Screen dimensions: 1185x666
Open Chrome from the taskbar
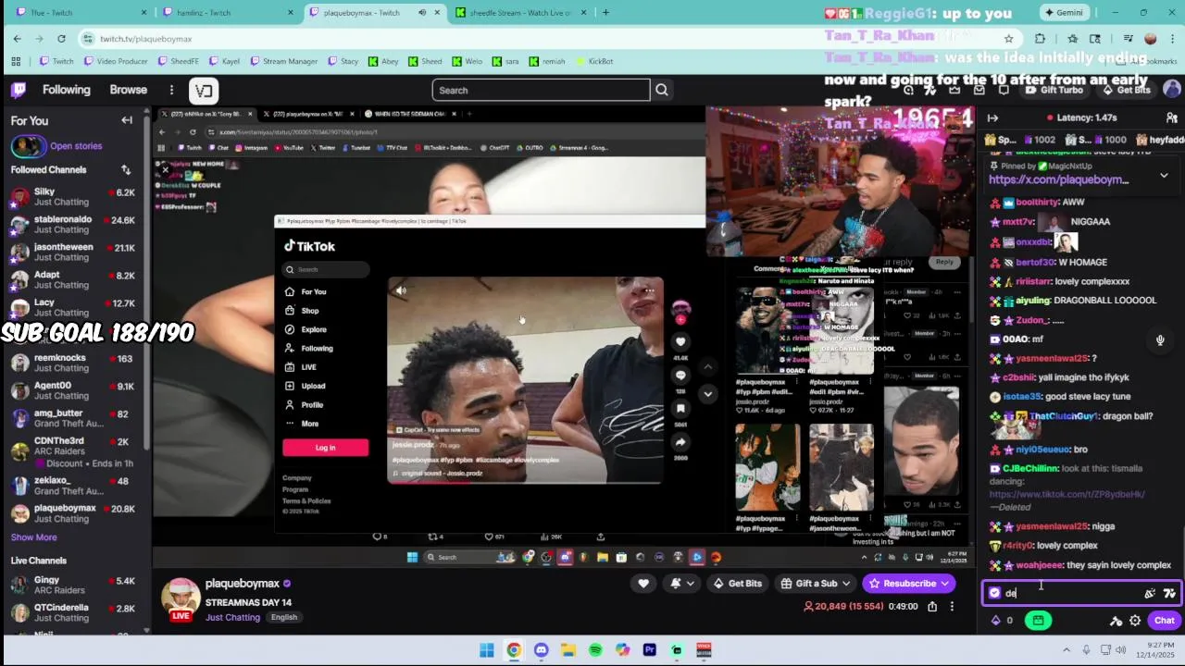tap(514, 650)
